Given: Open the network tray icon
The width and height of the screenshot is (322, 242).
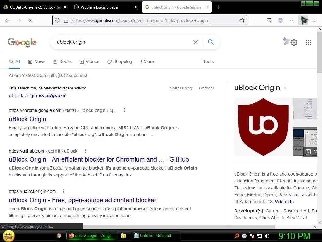Looking at the screenshot, I should coord(259,236).
